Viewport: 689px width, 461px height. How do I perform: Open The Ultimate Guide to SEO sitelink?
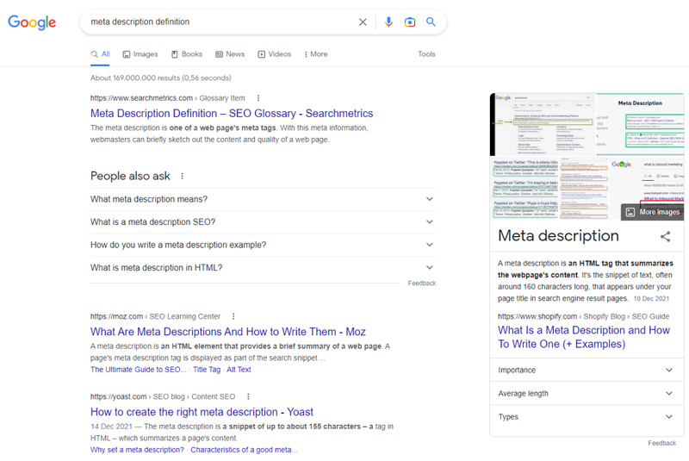139,370
